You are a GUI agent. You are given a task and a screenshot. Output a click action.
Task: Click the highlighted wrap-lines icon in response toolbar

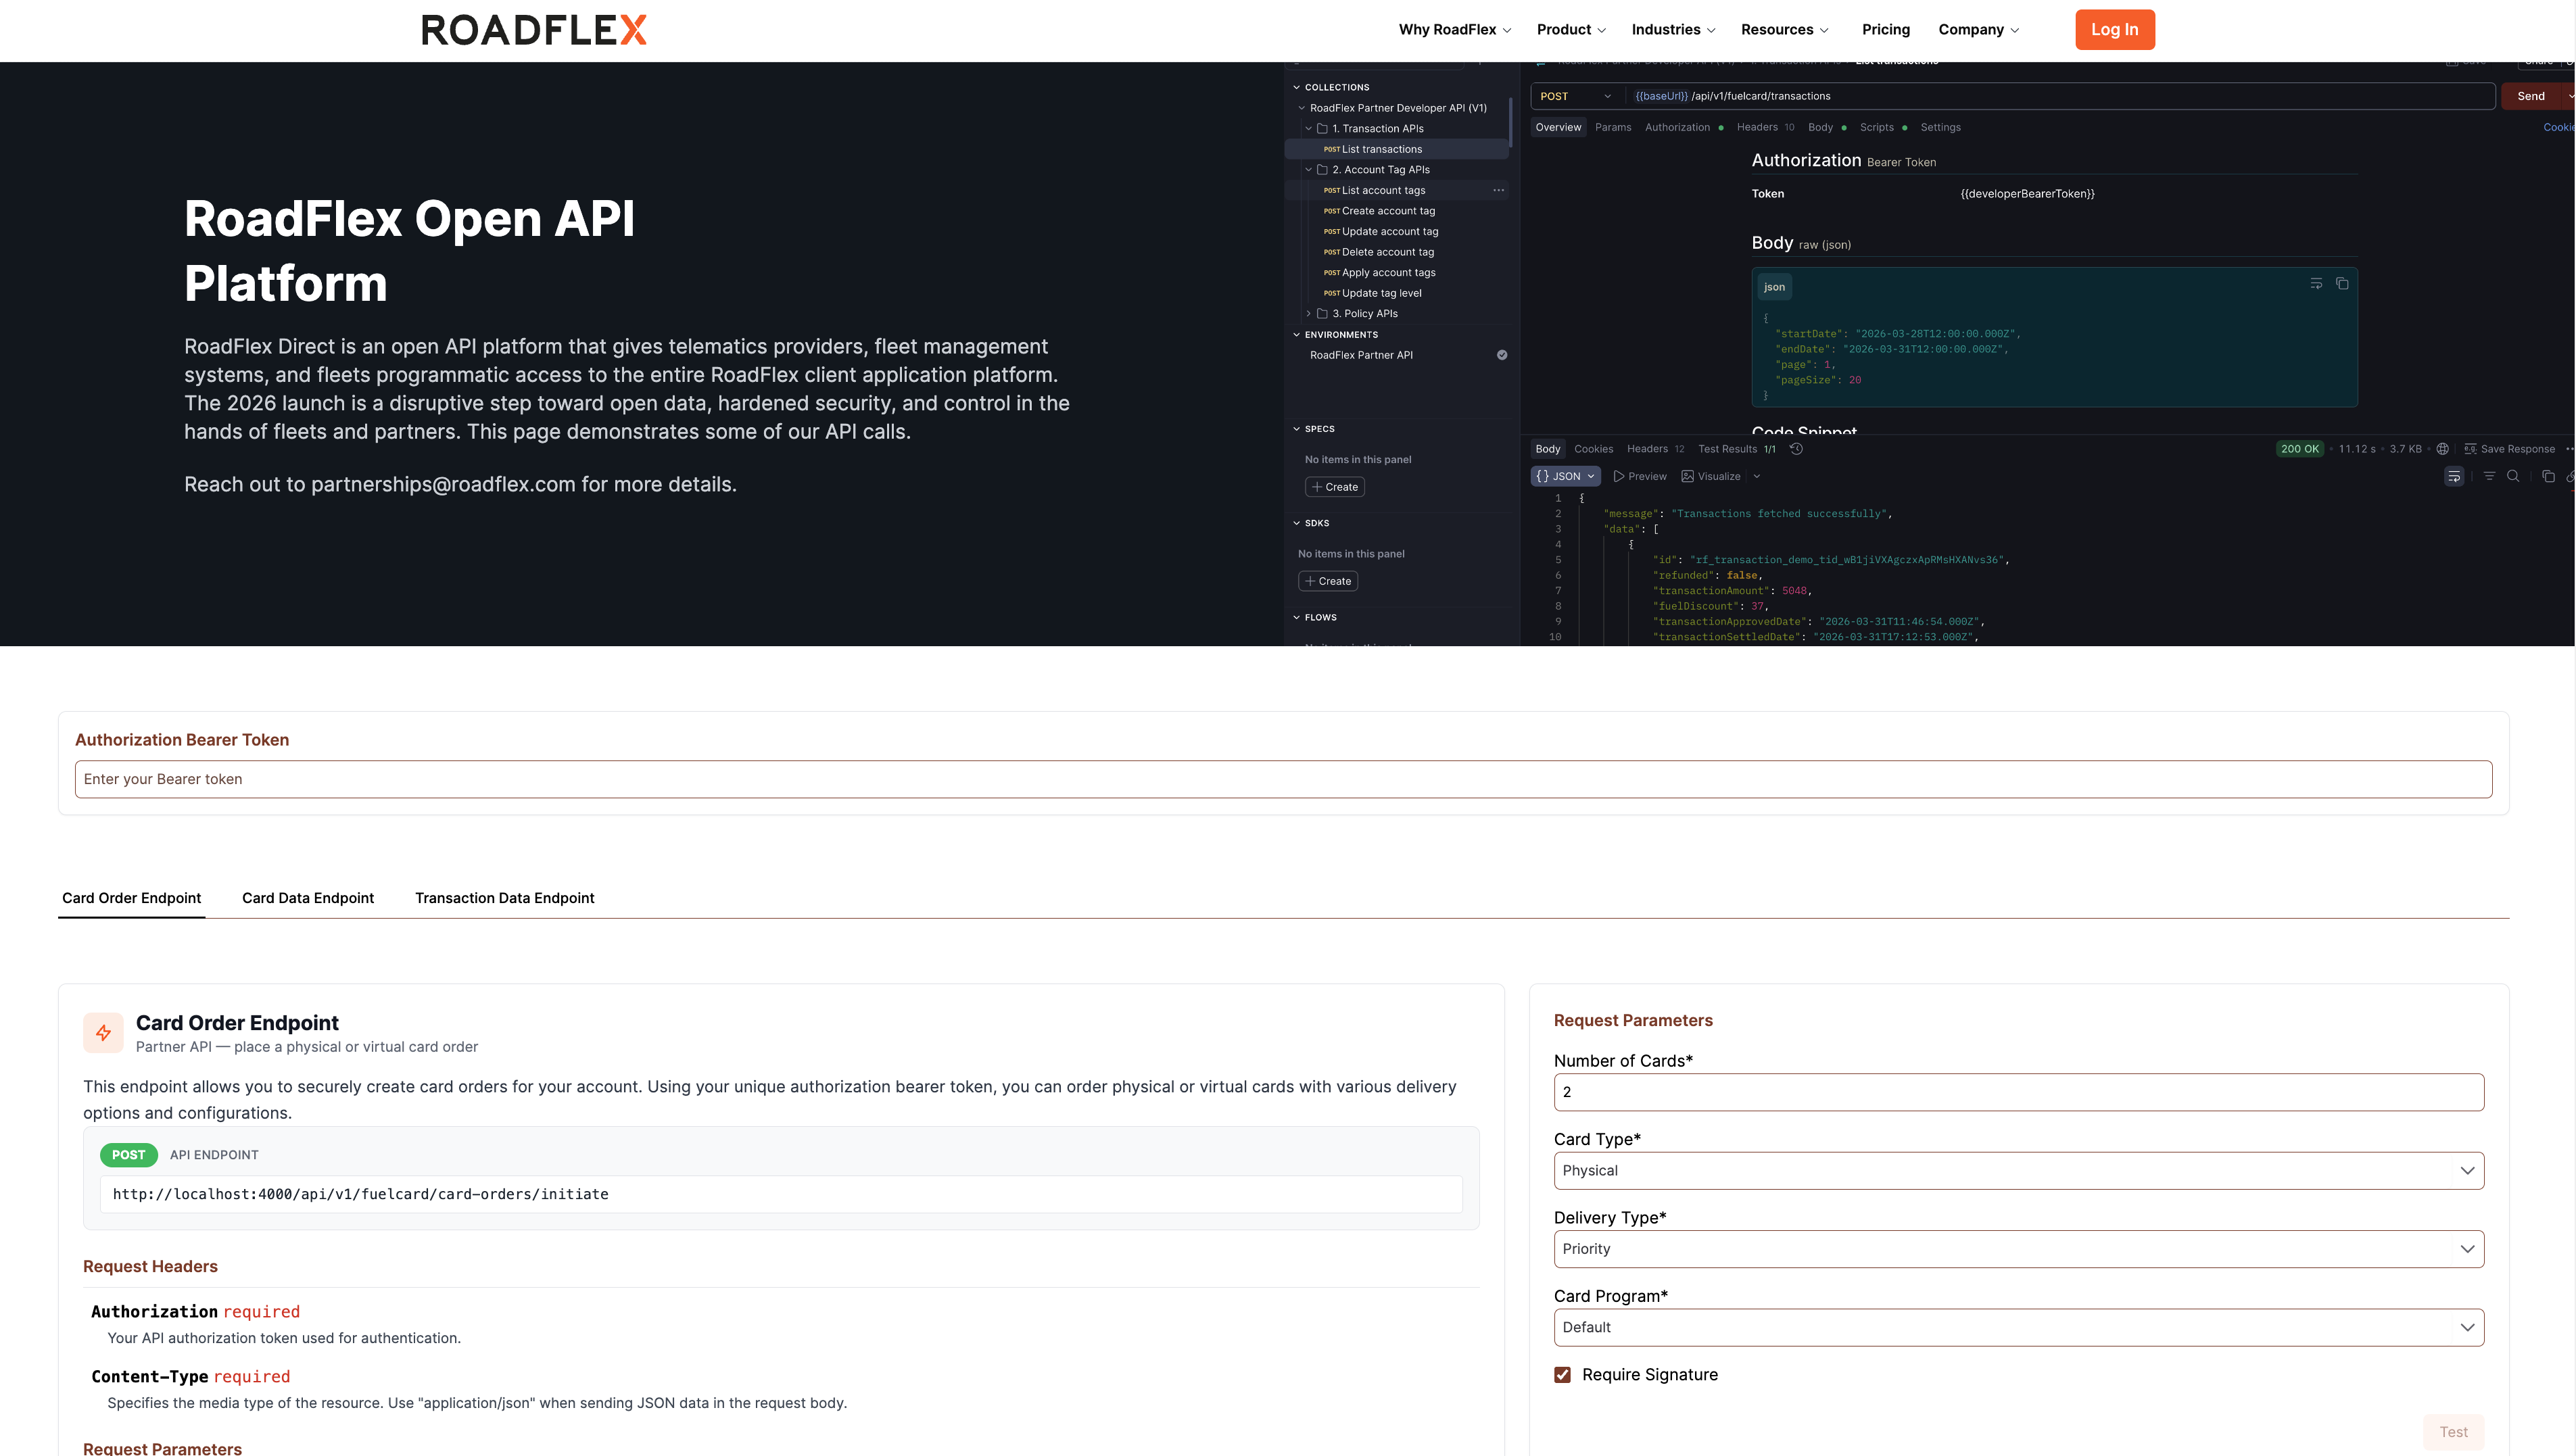coord(2454,477)
